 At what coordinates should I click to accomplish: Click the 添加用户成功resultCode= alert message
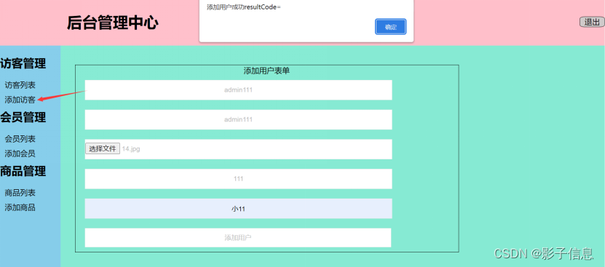[x=243, y=7]
